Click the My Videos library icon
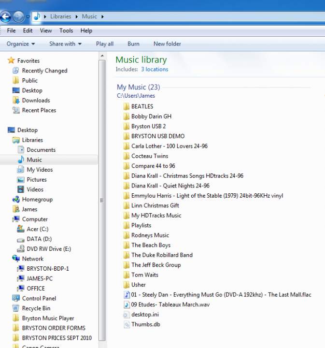The height and width of the screenshot is (348, 325). tap(21, 170)
